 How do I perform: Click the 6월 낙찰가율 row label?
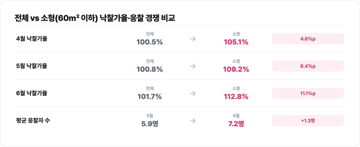pyautogui.click(x=32, y=93)
